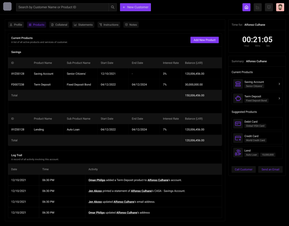Click the Lend hand-coins icon

238,152
